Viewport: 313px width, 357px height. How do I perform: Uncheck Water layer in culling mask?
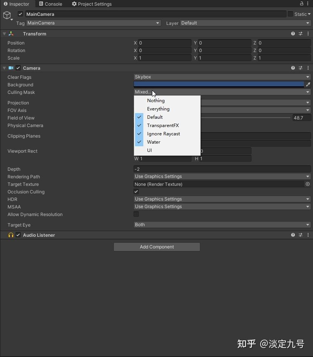click(x=167, y=142)
